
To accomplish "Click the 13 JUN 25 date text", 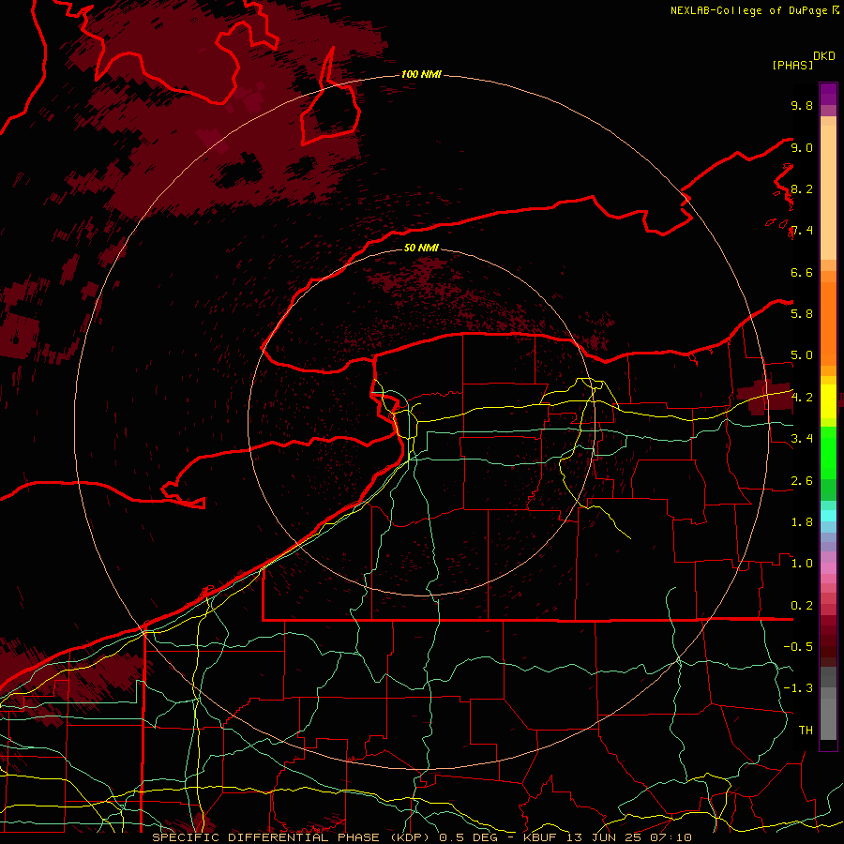I will [x=602, y=837].
